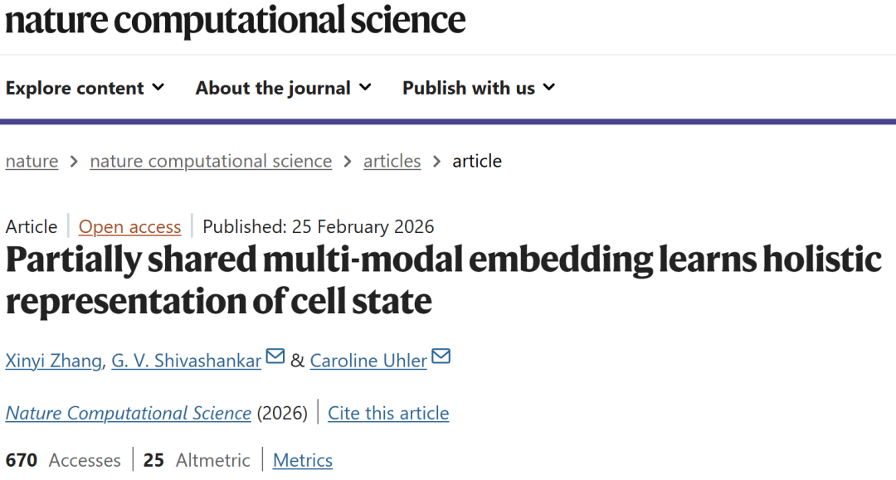Select the Caroline Uhler author link
This screenshot has height=480, width=896.
click(x=368, y=361)
